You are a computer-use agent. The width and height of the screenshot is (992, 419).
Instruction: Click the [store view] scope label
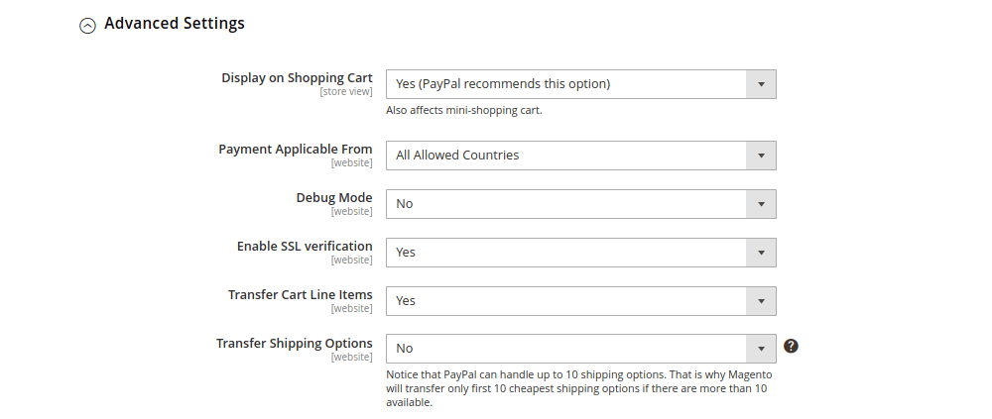346,92
